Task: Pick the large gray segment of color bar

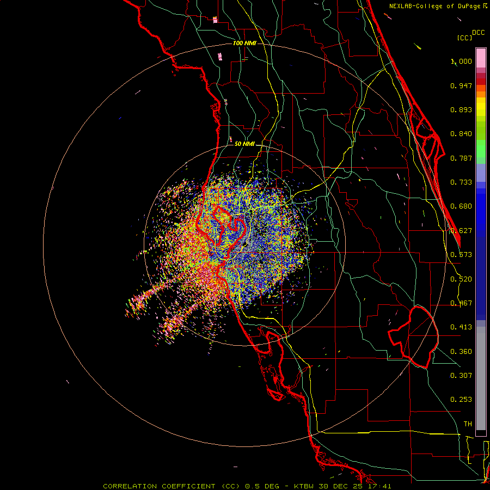Action: click(x=481, y=378)
